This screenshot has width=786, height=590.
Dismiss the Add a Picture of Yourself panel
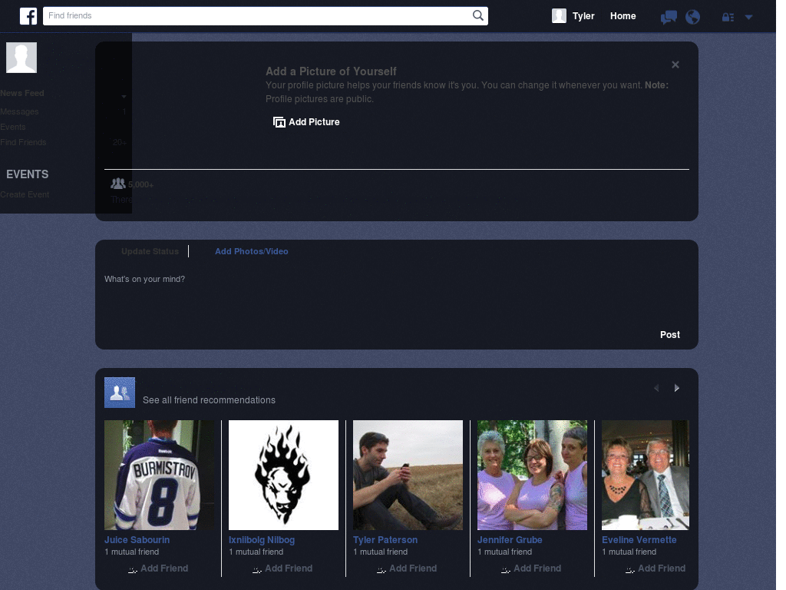pyautogui.click(x=675, y=65)
